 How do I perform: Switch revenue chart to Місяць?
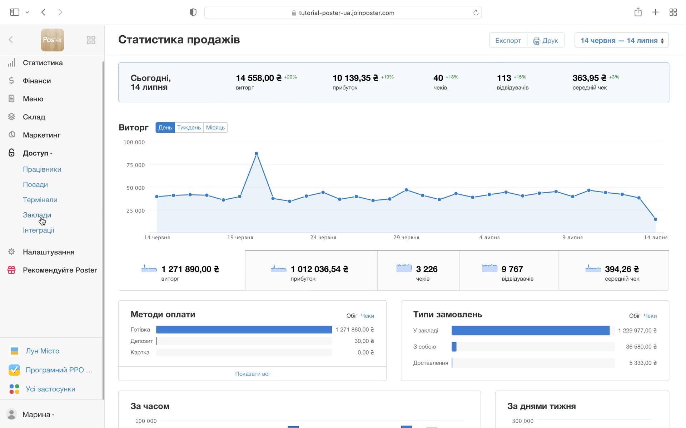pyautogui.click(x=215, y=128)
